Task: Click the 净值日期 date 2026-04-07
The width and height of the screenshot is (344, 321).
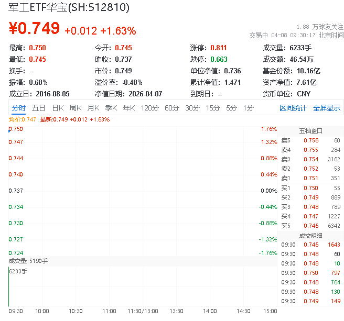Action: coord(145,94)
